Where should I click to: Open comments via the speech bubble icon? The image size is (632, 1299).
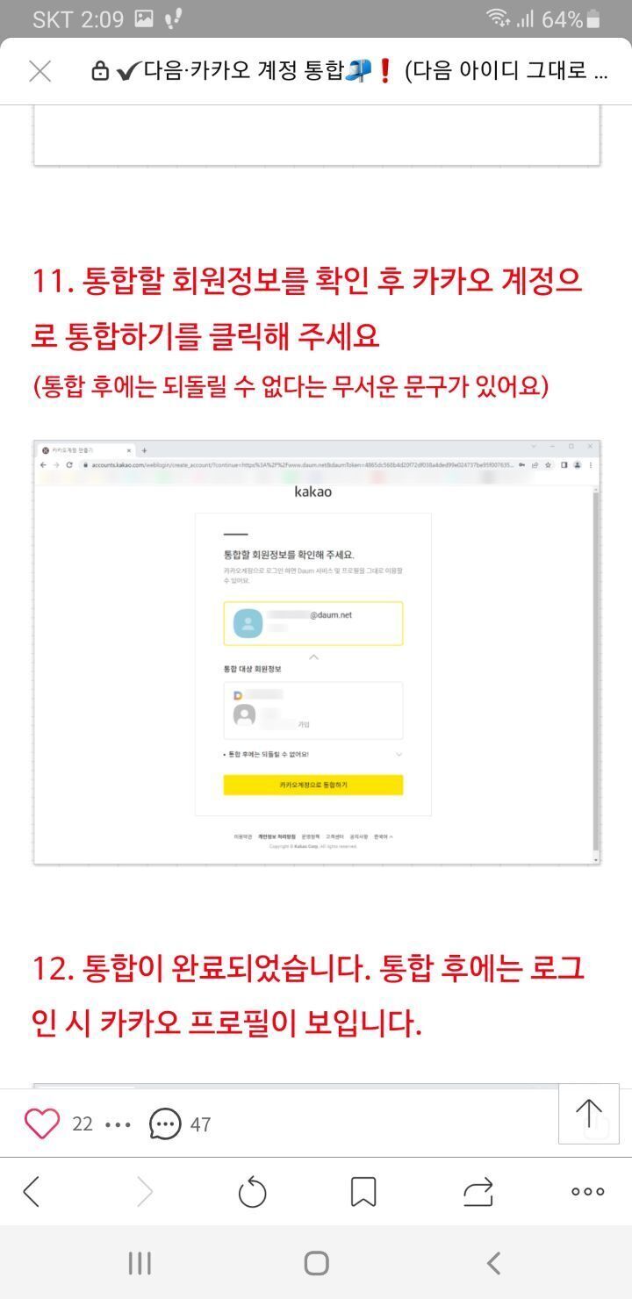pos(165,1123)
